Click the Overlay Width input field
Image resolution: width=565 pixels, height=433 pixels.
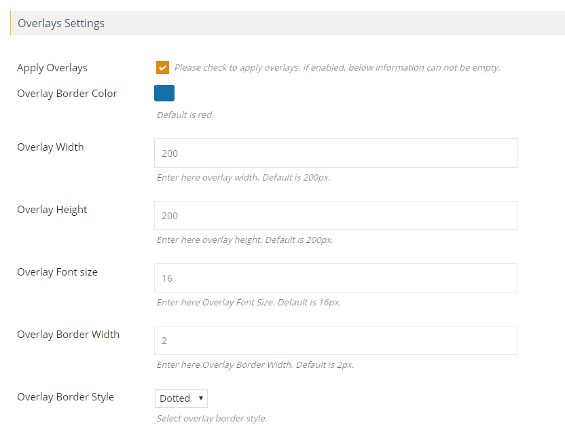335,153
